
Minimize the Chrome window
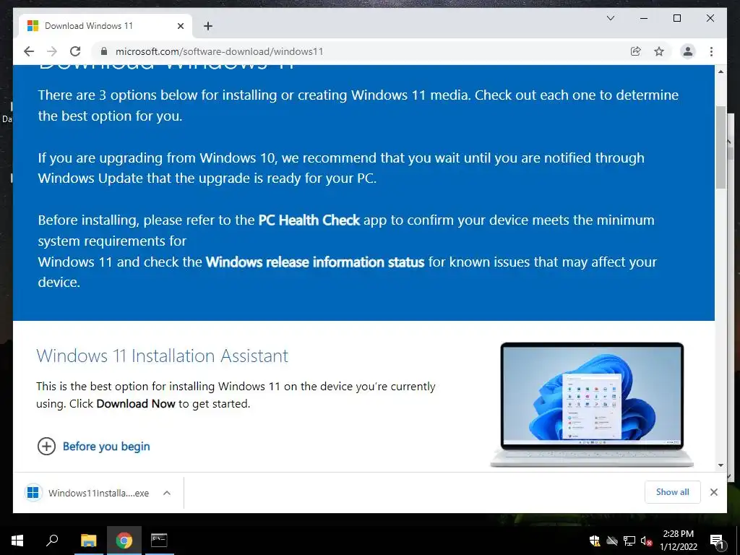coord(644,18)
